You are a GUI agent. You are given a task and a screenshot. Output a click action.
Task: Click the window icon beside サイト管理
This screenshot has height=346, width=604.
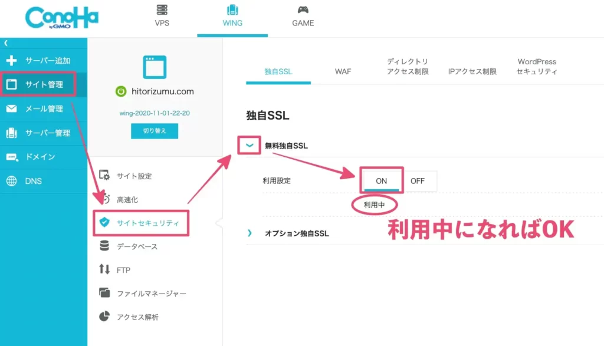(x=12, y=84)
